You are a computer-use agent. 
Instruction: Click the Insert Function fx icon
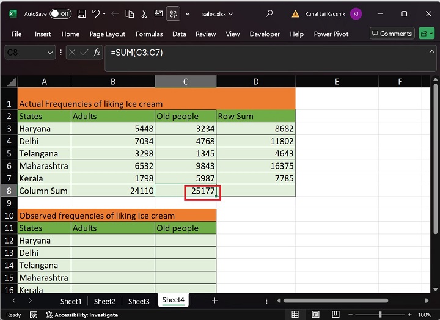coord(97,53)
